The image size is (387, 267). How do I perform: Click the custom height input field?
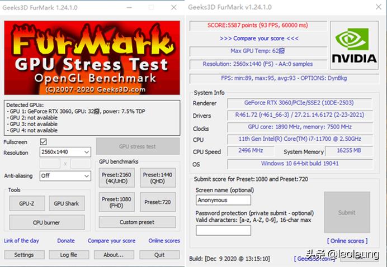coord(81,164)
